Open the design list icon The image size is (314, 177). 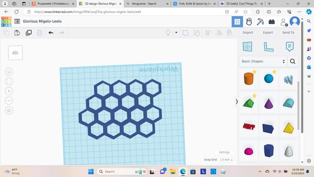(x=17, y=21)
